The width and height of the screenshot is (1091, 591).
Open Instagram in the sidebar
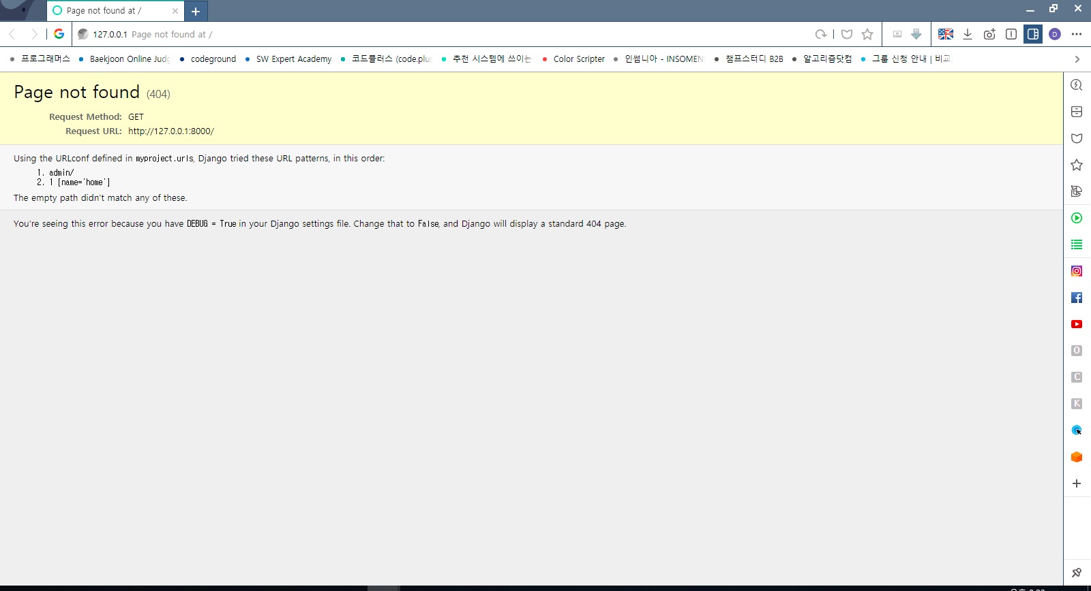coord(1077,271)
